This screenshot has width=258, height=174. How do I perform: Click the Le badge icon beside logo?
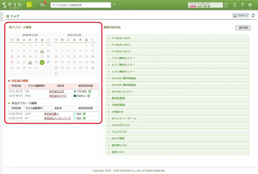pos(29,5)
